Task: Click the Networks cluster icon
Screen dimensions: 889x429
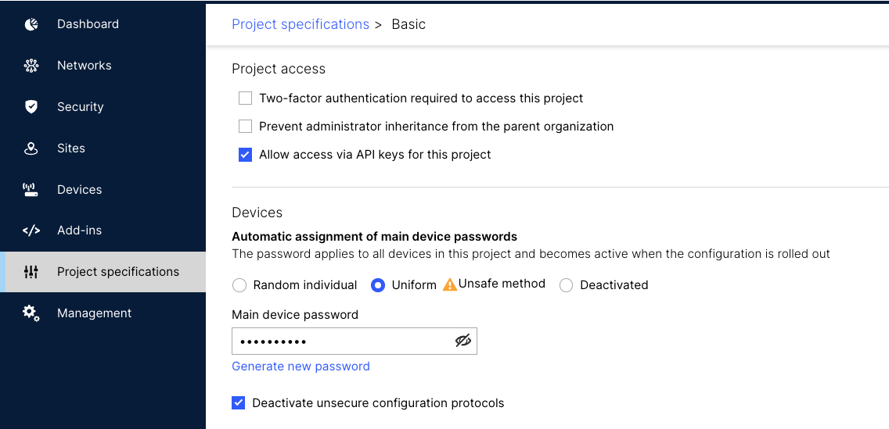Action: pyautogui.click(x=31, y=66)
